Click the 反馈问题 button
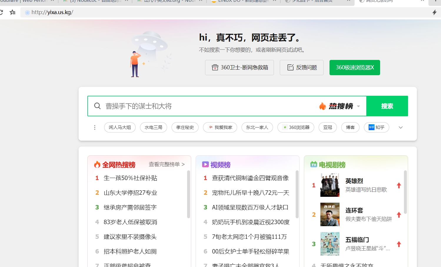The image size is (441, 267). tap(302, 68)
